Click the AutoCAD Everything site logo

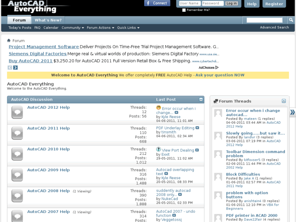tap(32, 7)
